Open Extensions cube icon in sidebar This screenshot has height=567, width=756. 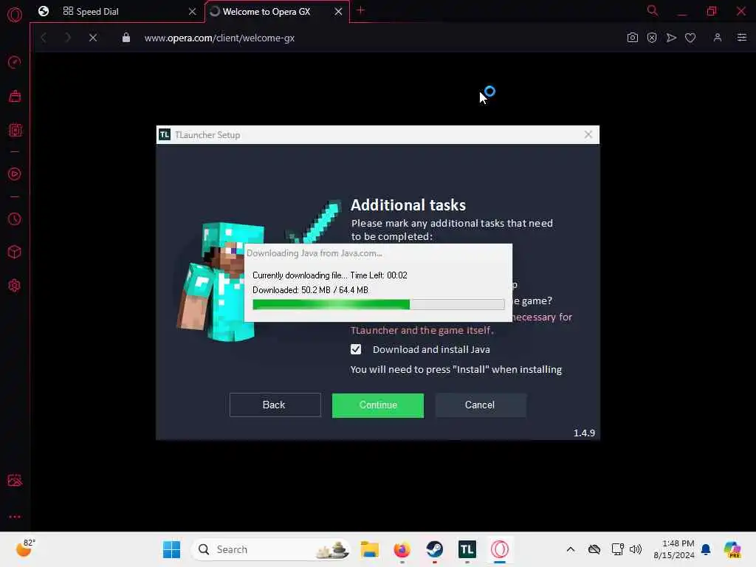pos(15,252)
